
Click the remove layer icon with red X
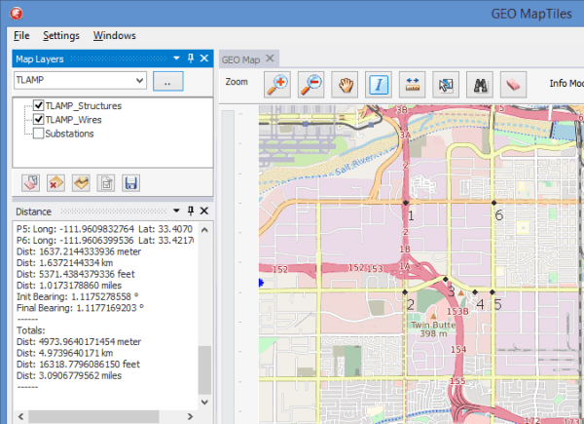(55, 182)
